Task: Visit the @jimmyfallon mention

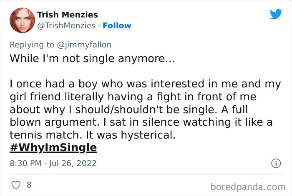Action: coord(84,45)
